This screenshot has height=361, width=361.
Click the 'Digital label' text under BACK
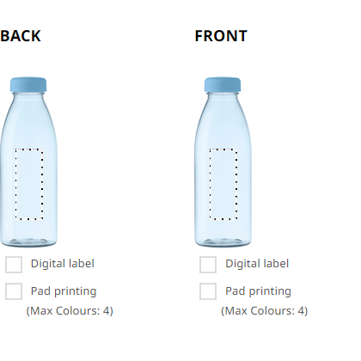pyautogui.click(x=63, y=264)
